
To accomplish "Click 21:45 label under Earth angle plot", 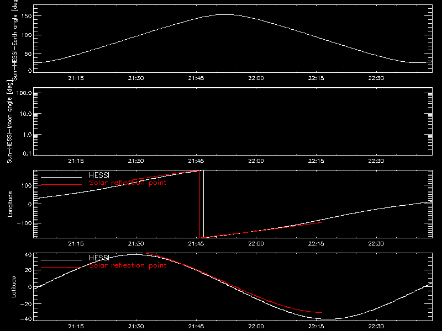I will coord(196,78).
